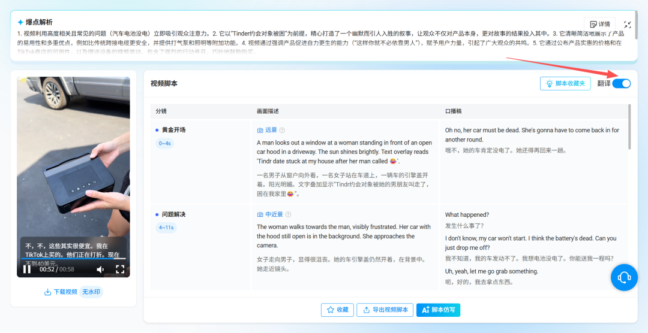Select the 4~11s time segment tag

click(166, 228)
